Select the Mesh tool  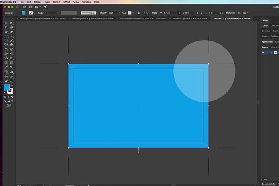[x=6, y=63]
